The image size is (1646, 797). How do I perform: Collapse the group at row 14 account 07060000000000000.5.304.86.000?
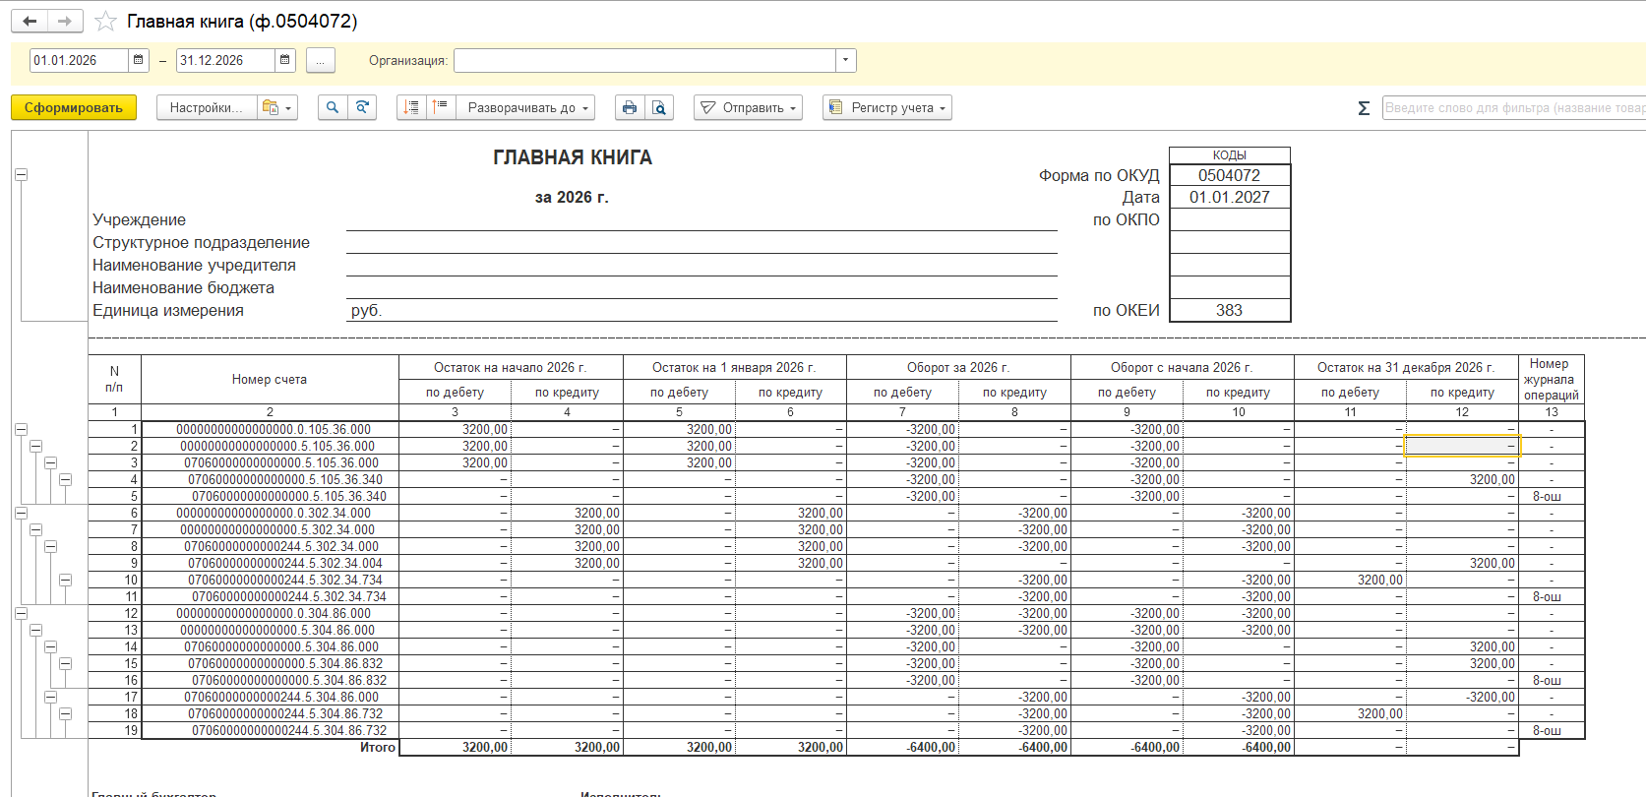coord(50,646)
